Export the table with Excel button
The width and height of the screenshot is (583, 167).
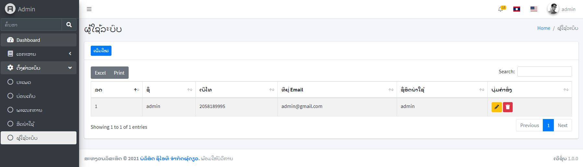click(100, 73)
